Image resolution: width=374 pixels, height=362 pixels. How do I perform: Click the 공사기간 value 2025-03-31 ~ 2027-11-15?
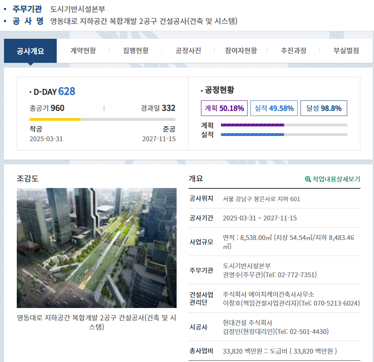pyautogui.click(x=260, y=218)
